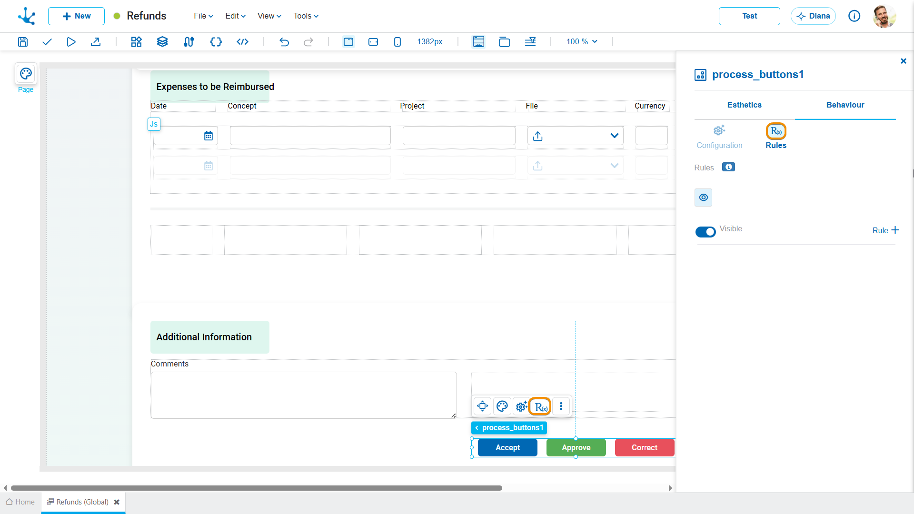Toggle the layout sections view icon
Viewport: 914px width, 514px height.
pos(478,42)
